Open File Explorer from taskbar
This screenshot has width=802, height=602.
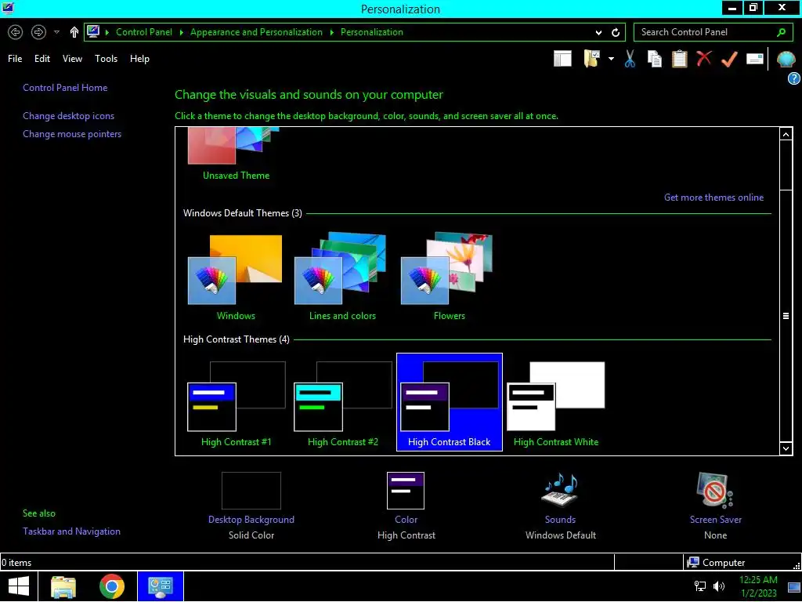(x=63, y=586)
